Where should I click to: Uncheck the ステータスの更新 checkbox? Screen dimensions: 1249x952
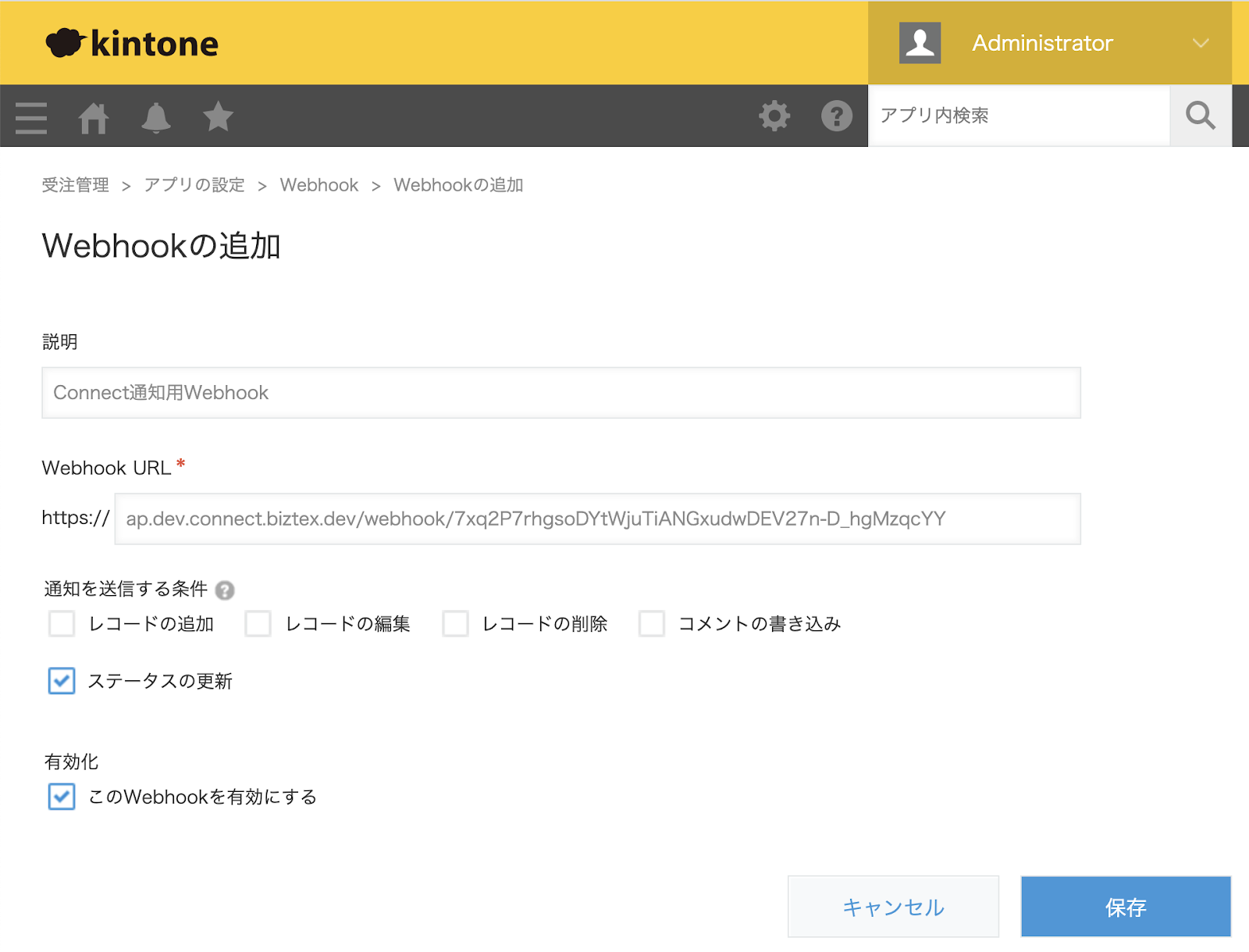62,681
